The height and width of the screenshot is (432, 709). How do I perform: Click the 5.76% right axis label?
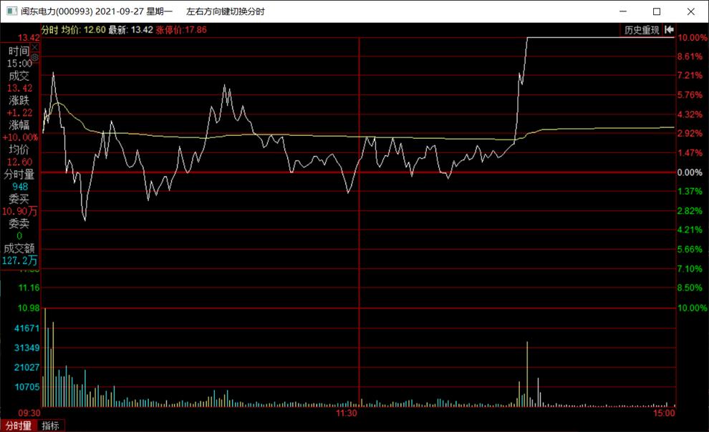point(690,95)
